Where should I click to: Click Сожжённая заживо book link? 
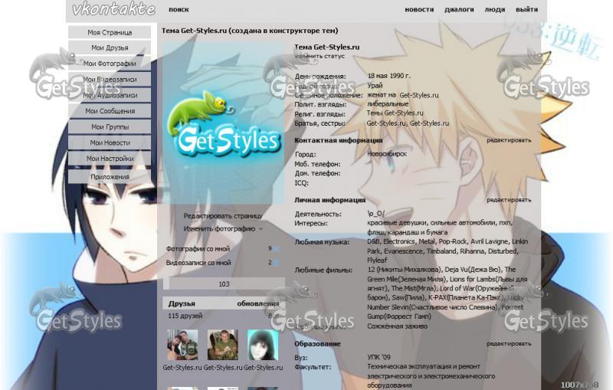click(397, 326)
